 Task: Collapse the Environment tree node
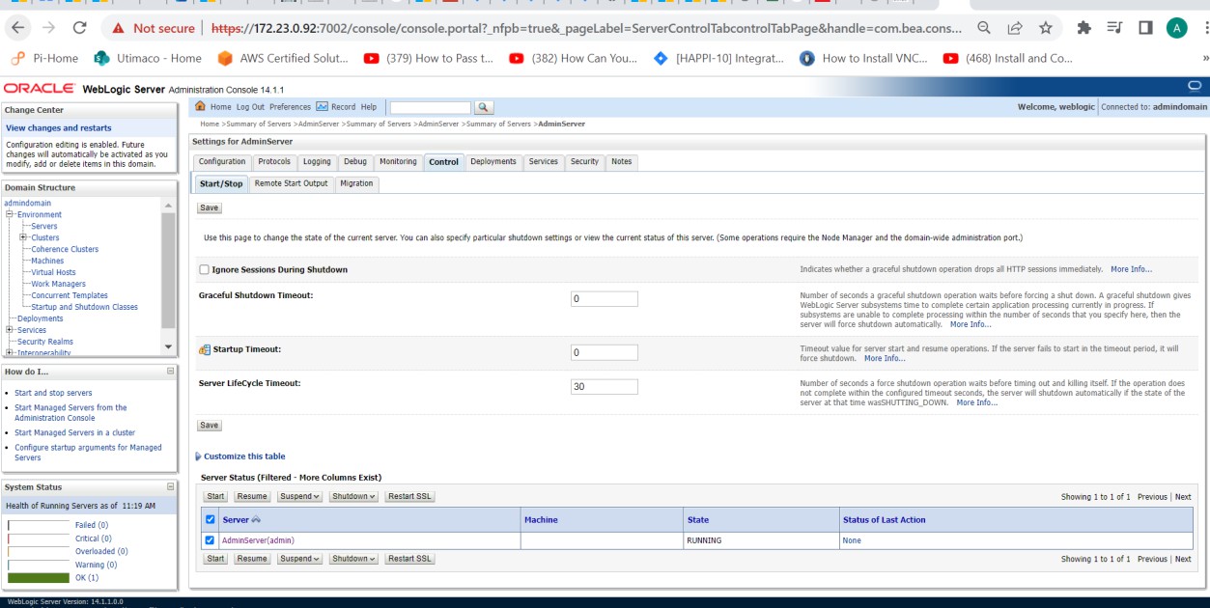(x=11, y=215)
